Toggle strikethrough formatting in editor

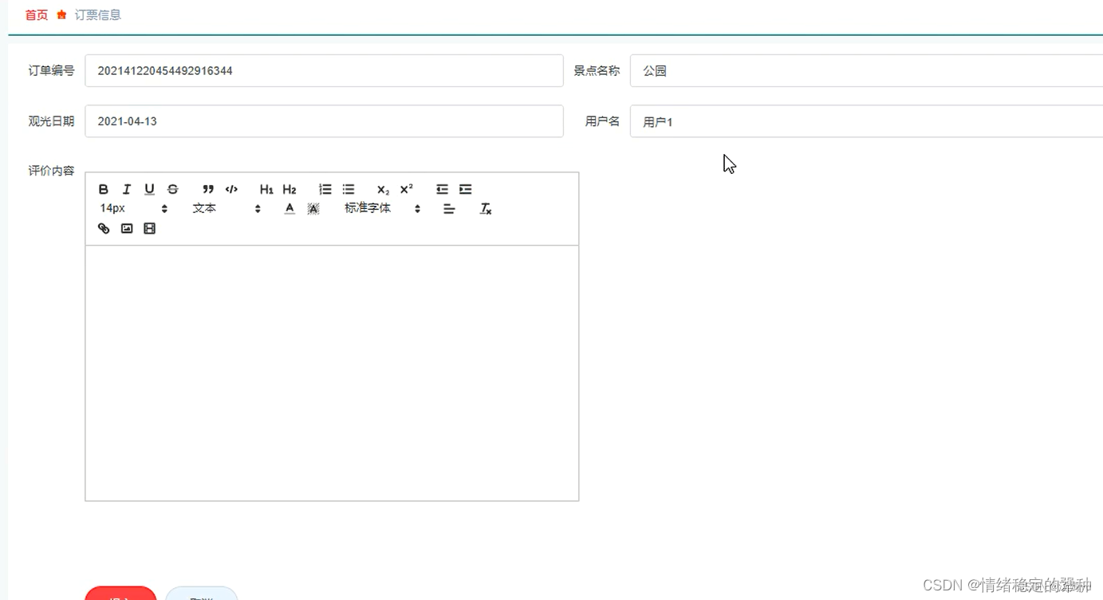pos(172,189)
